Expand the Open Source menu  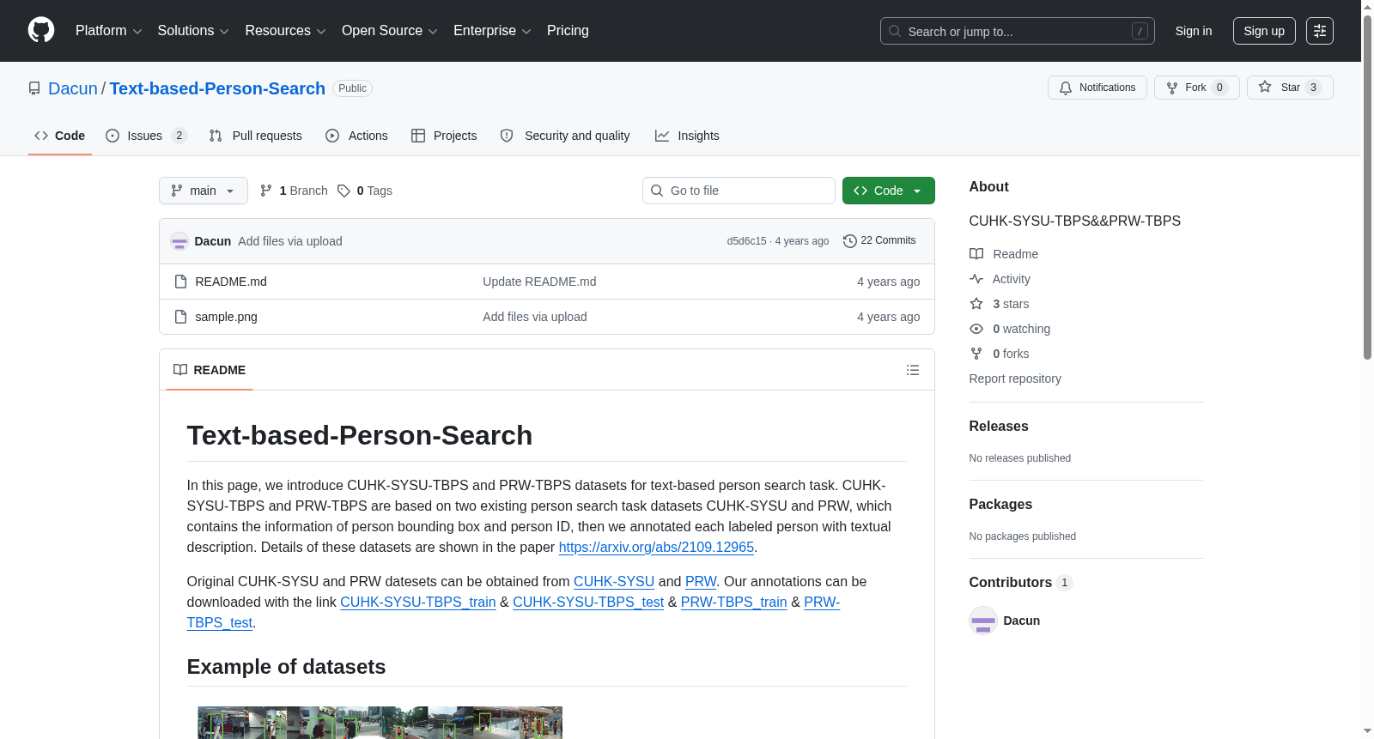point(390,31)
